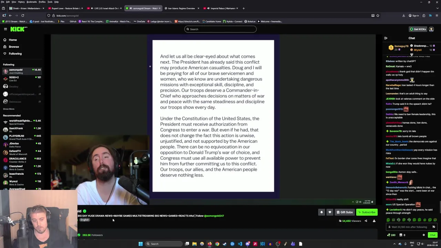The height and width of the screenshot is (248, 441).
Task: Click the Kick search field
Action: tap(220, 29)
